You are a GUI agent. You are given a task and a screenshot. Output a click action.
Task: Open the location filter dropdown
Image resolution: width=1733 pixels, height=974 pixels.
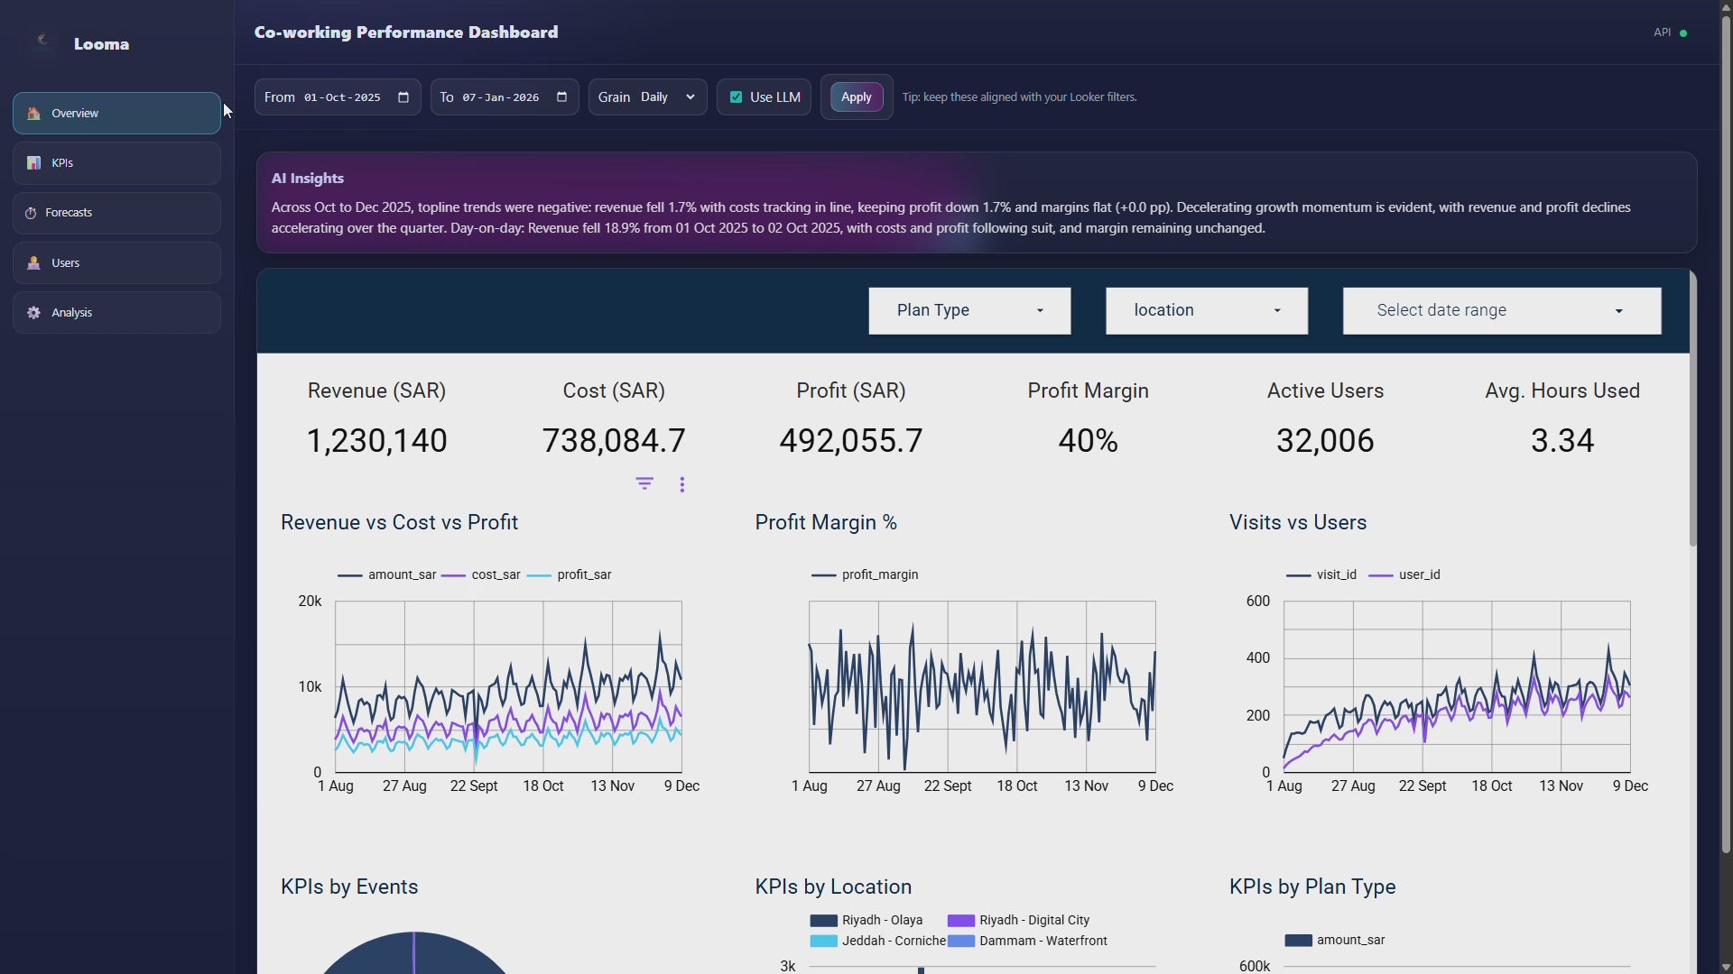click(x=1206, y=311)
